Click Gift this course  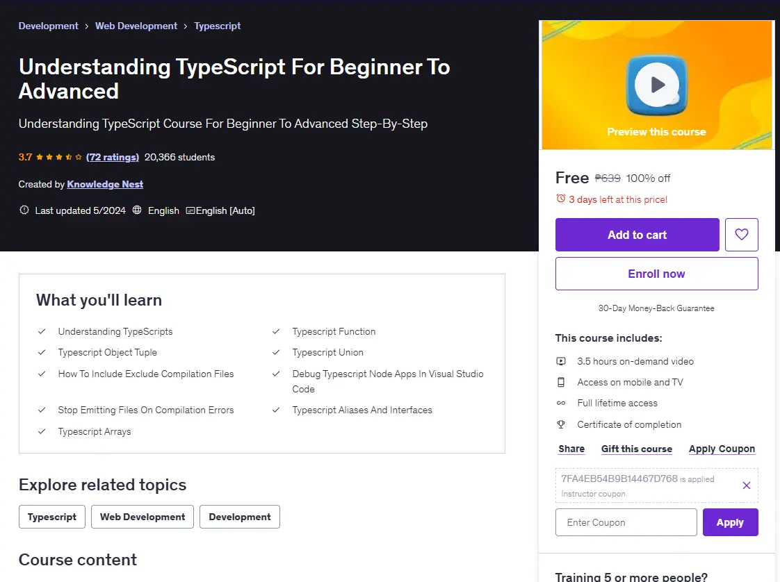[x=637, y=449]
